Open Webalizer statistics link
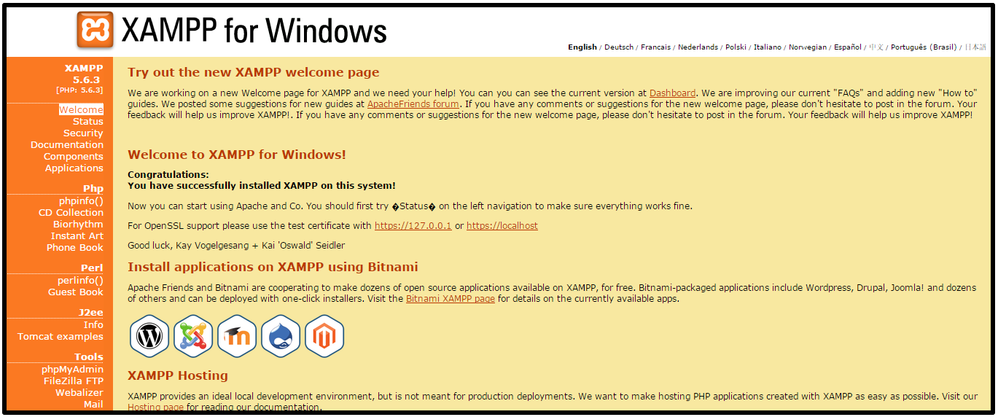The height and width of the screenshot is (417, 998). point(79,393)
